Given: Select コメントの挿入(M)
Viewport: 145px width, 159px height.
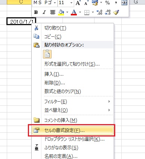Looking at the screenshot, I should 73,120.
